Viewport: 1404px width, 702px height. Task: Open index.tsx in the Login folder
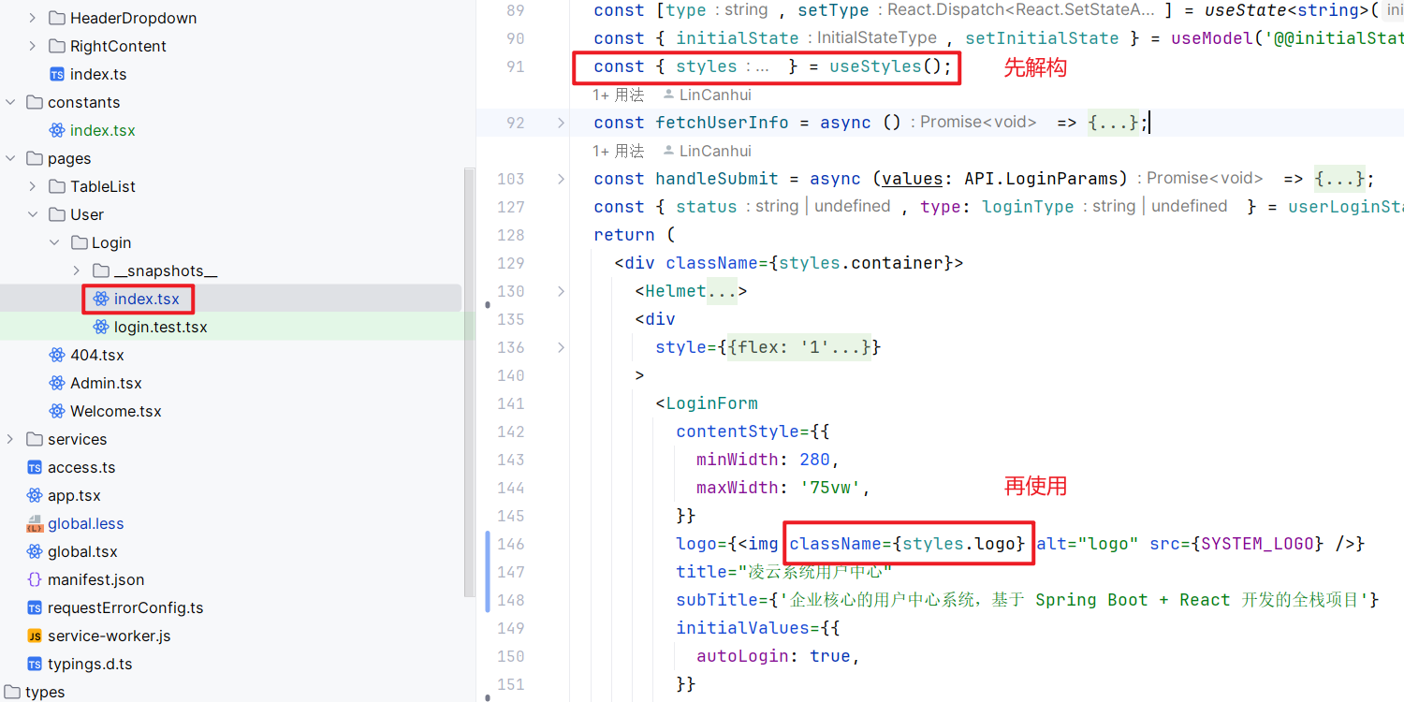pyautogui.click(x=146, y=299)
